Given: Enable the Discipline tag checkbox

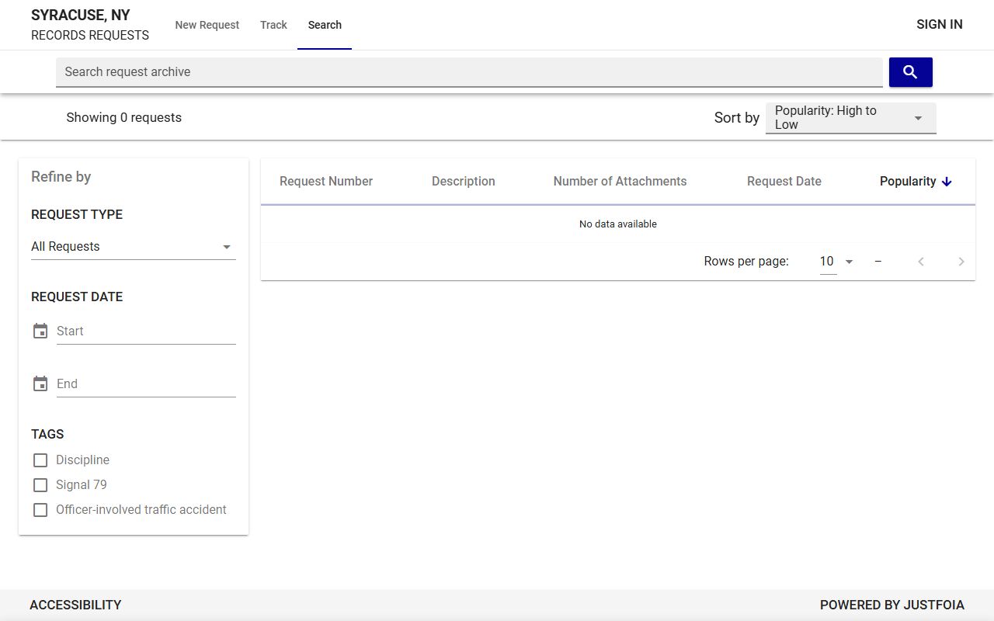Looking at the screenshot, I should 40,460.
